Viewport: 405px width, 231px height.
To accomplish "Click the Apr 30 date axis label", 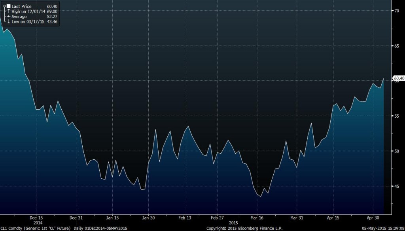I will pos(373,218).
